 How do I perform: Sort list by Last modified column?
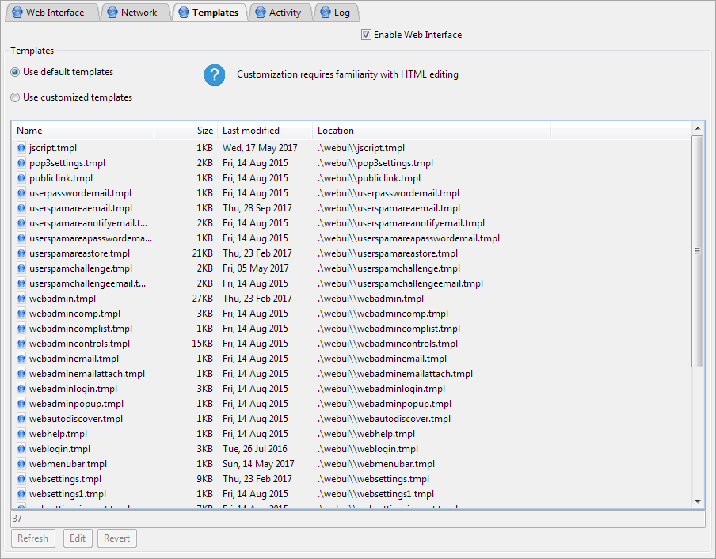tap(264, 131)
